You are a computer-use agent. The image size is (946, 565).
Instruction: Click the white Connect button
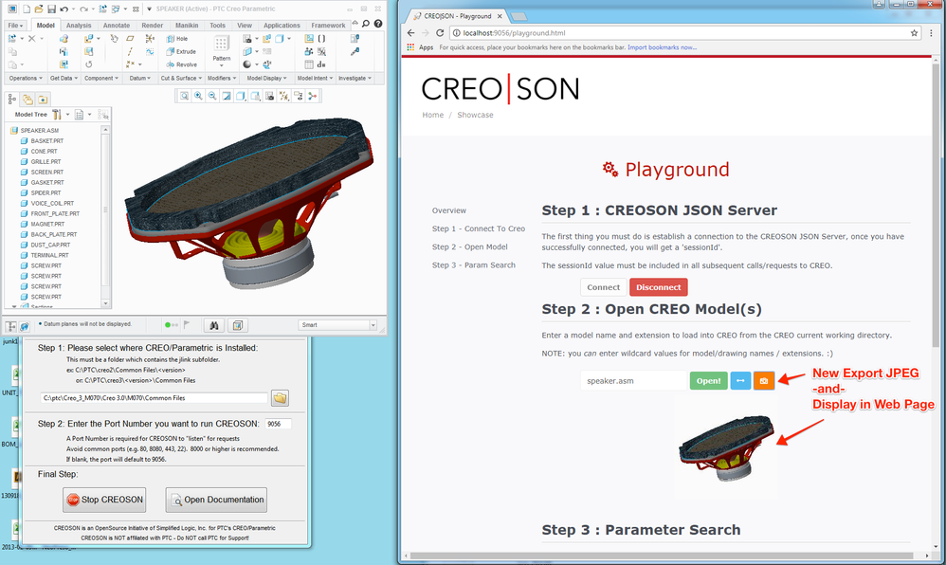click(x=603, y=287)
